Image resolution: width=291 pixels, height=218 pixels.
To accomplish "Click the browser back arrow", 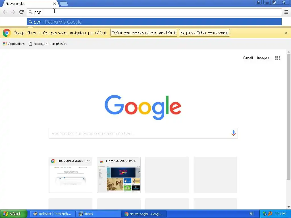I will pos(5,12).
